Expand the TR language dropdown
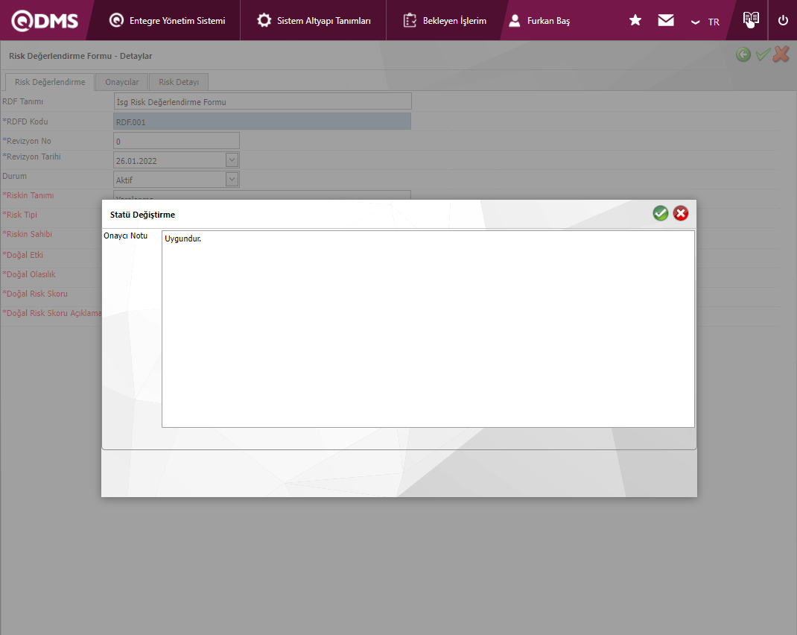 (705, 22)
